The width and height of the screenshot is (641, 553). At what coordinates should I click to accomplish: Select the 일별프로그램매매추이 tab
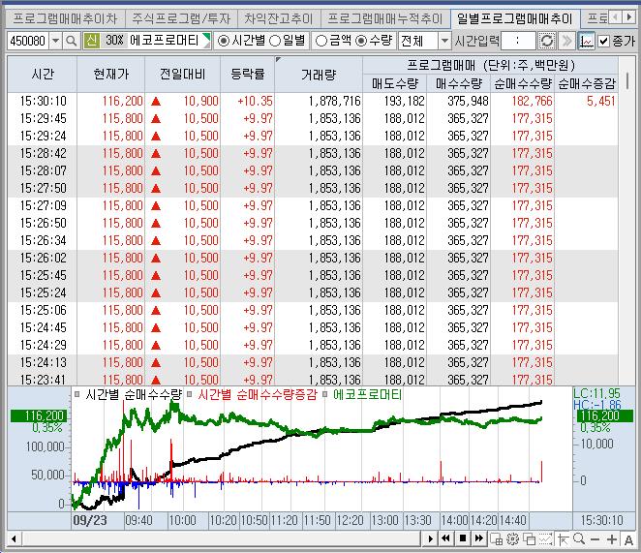[x=515, y=18]
